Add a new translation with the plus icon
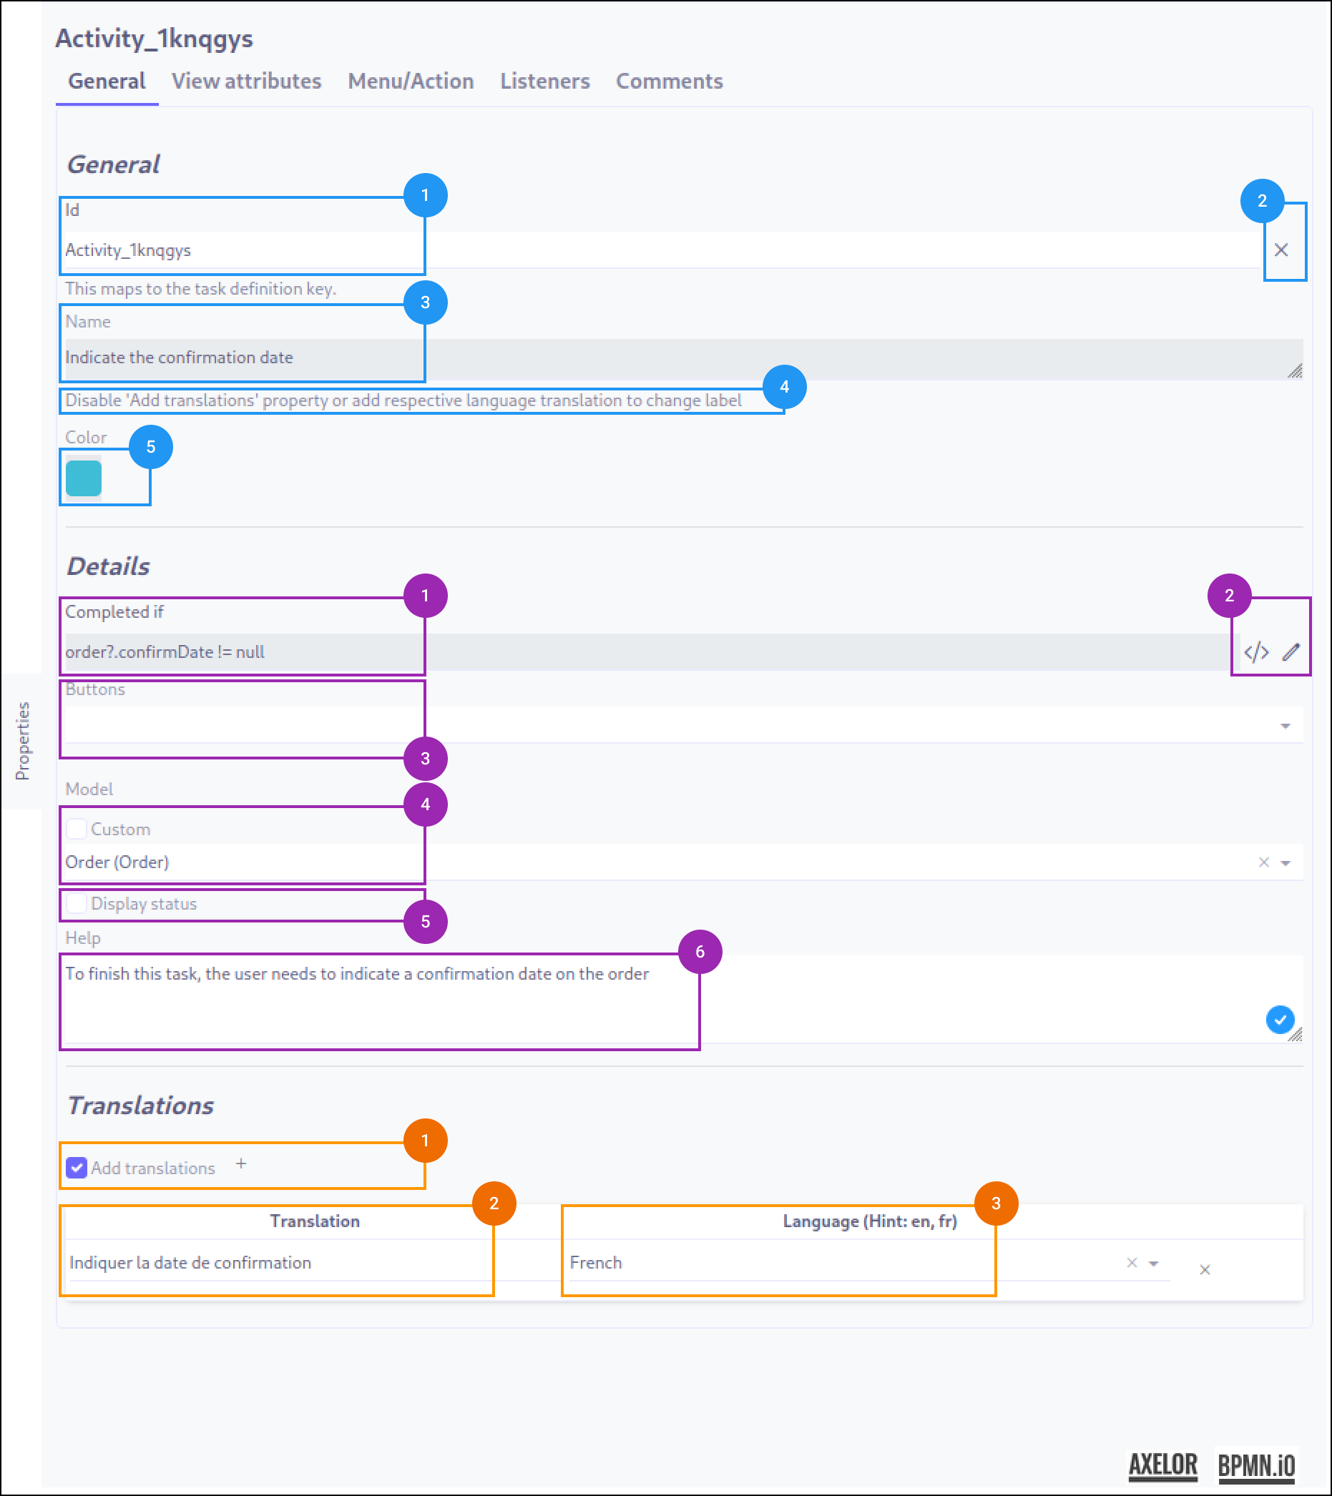The image size is (1332, 1496). click(241, 1163)
